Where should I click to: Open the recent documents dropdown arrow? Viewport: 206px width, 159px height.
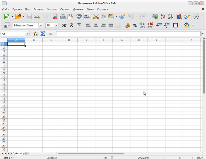[x=24, y=17]
